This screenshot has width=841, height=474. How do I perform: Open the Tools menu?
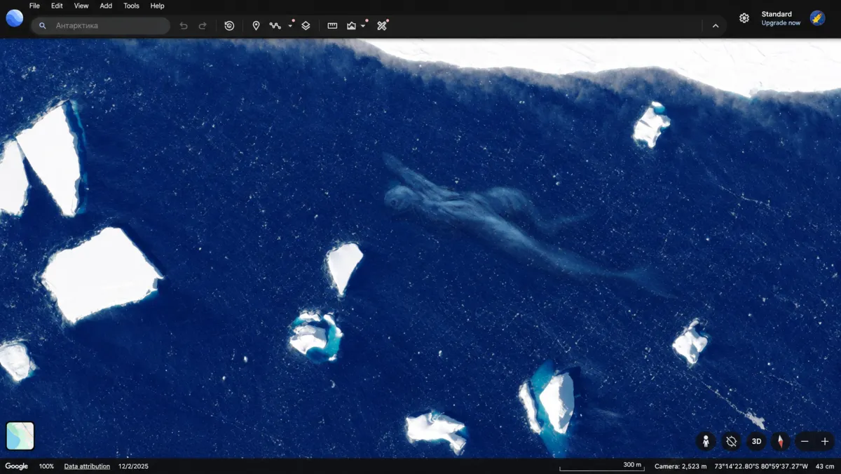(131, 6)
